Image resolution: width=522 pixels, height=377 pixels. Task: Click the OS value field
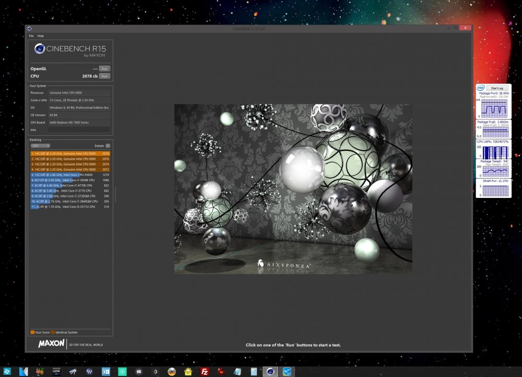click(79, 108)
